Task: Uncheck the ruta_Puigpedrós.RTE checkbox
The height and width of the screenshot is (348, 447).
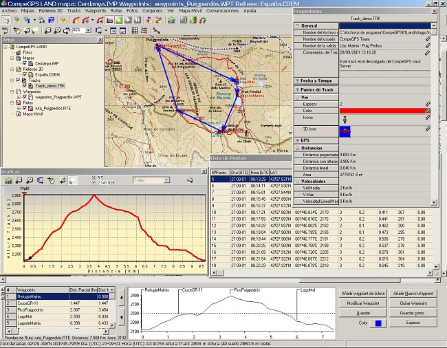Action: pos(25,108)
